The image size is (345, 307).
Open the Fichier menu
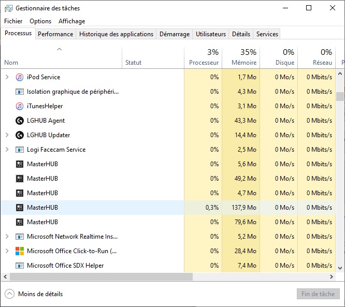click(13, 21)
